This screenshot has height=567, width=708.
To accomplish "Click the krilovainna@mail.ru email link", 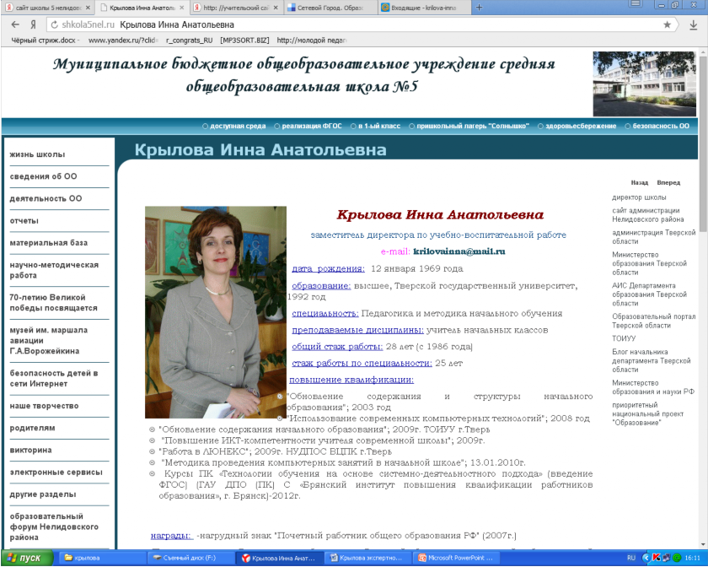I will pos(459,251).
